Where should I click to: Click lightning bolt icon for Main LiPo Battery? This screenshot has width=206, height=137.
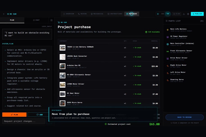[x=168, y=30]
